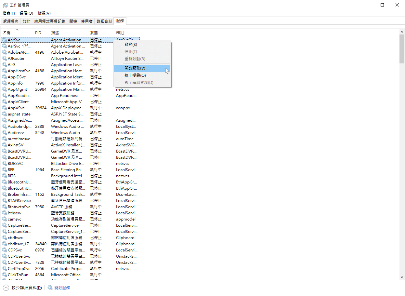Switch to the 效能 tab
Screen dimensions: 405x296
26,21
